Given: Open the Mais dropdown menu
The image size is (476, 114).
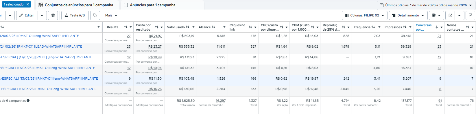Looking at the screenshot, I should click(111, 15).
